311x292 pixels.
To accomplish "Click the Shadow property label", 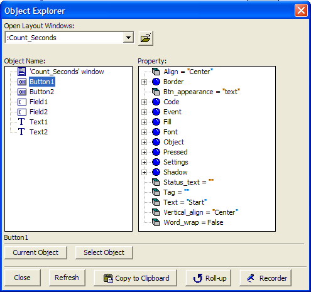I will tap(175, 172).
